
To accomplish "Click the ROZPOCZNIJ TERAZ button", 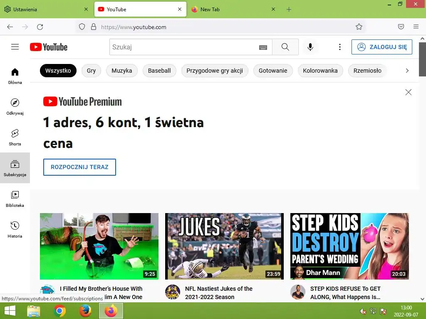I will (x=79, y=167).
